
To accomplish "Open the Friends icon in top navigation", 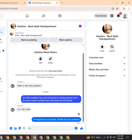I will point(44,16).
